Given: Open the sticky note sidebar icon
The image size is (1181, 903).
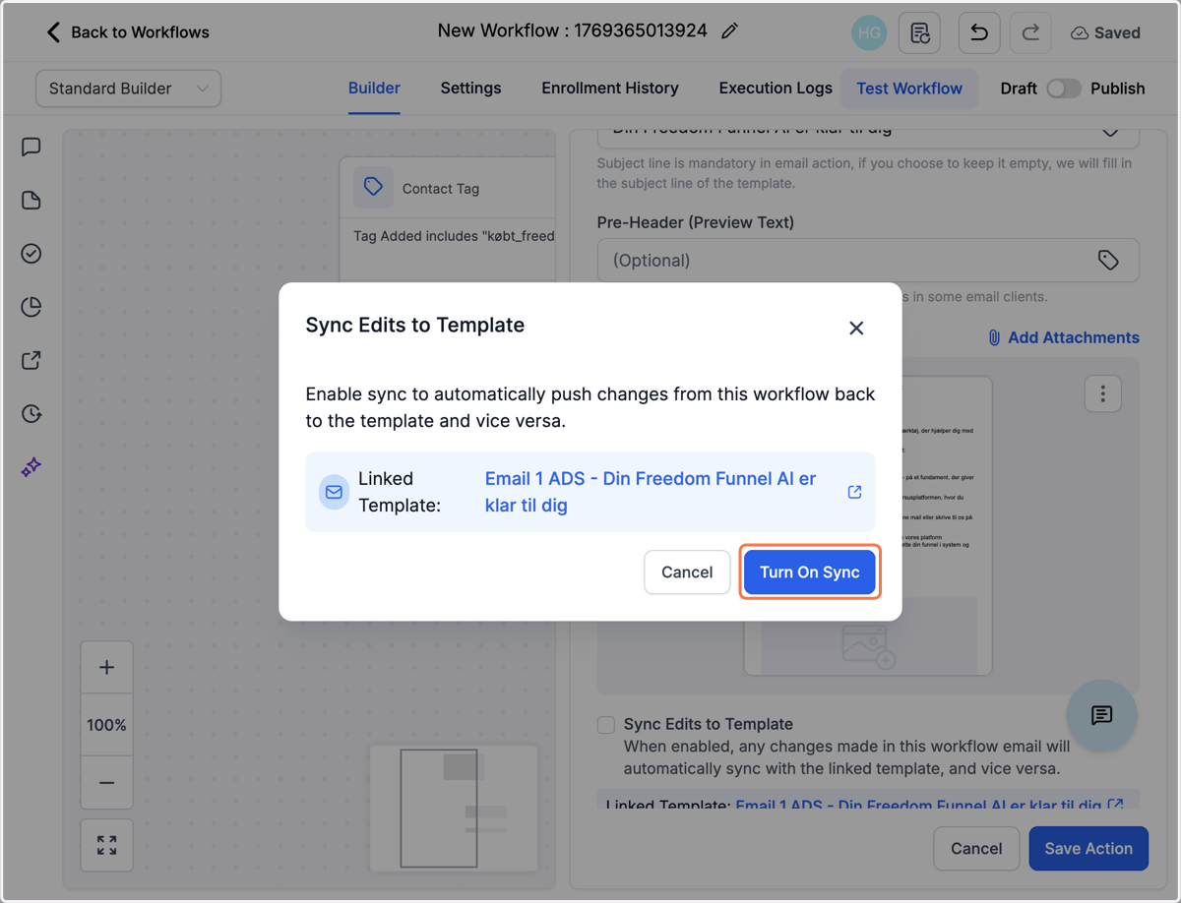Looking at the screenshot, I should [31, 201].
